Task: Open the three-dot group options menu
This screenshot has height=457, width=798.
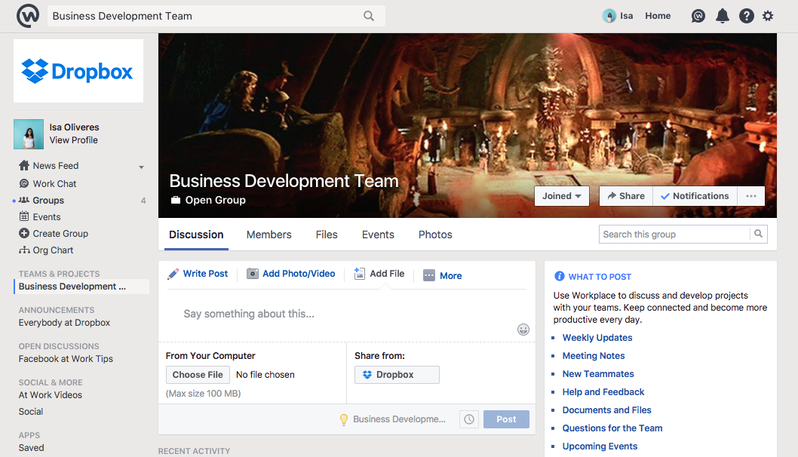Action: coord(750,196)
